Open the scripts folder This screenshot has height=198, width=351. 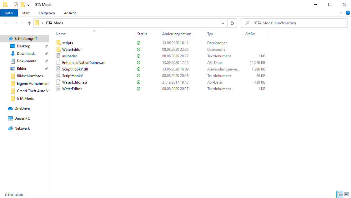[x=67, y=43]
